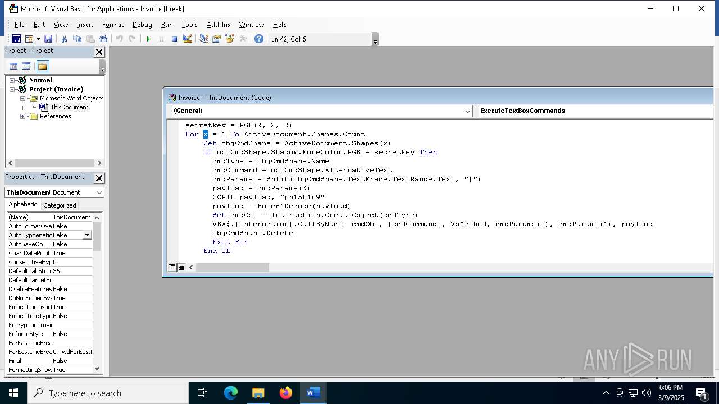
Task: Expand the References folder
Action: tap(23, 116)
